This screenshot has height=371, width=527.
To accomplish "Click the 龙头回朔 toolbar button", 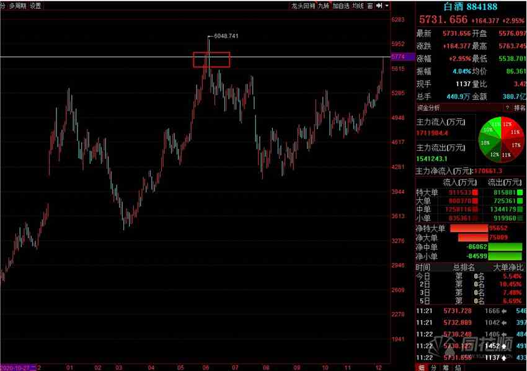I will click(303, 6).
